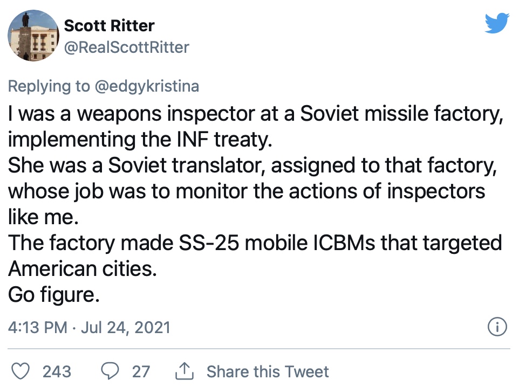Click the 243 likes count
Image resolution: width=519 pixels, height=387 pixels.
click(57, 371)
